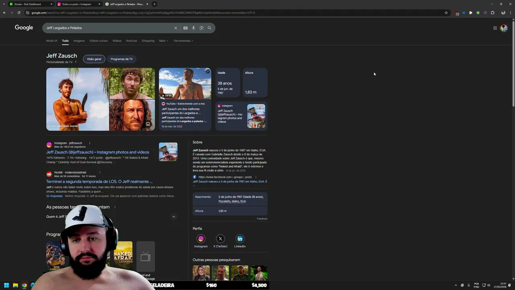Open the Ferramentas dropdown
515x290 pixels.
183,41
